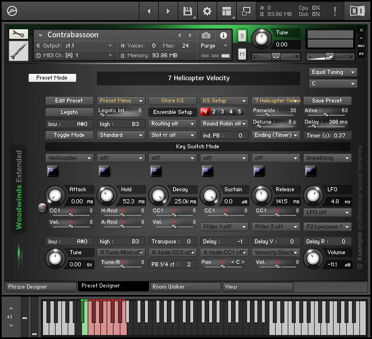Open the Ending (Timer) dropdown
Image resolution: width=372 pixels, height=339 pixels.
pyautogui.click(x=276, y=135)
